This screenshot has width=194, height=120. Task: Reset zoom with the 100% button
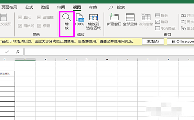click(80, 20)
